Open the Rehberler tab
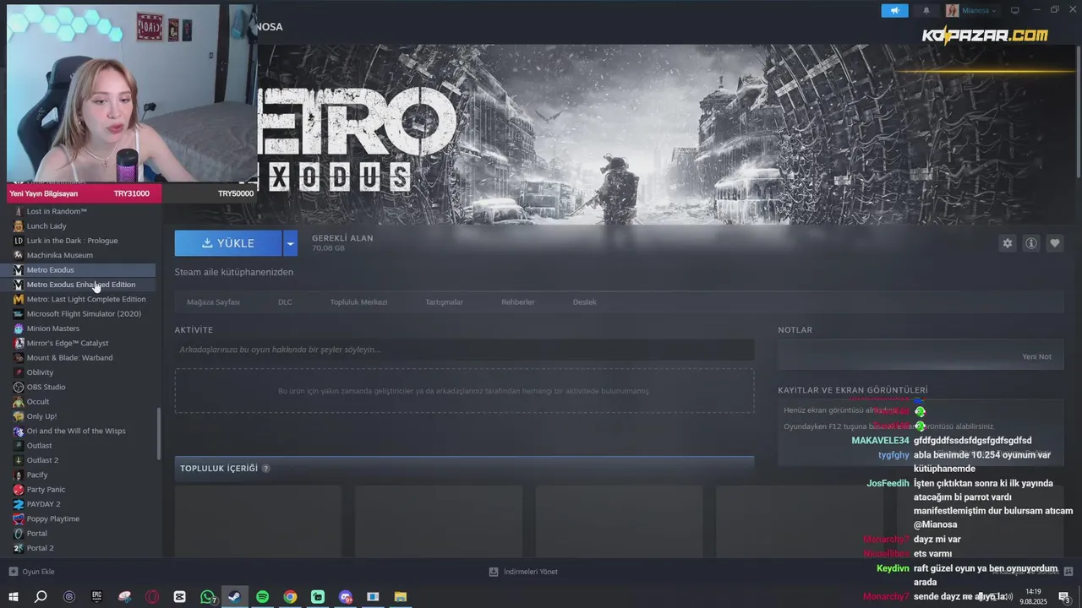1082x608 pixels. (517, 301)
